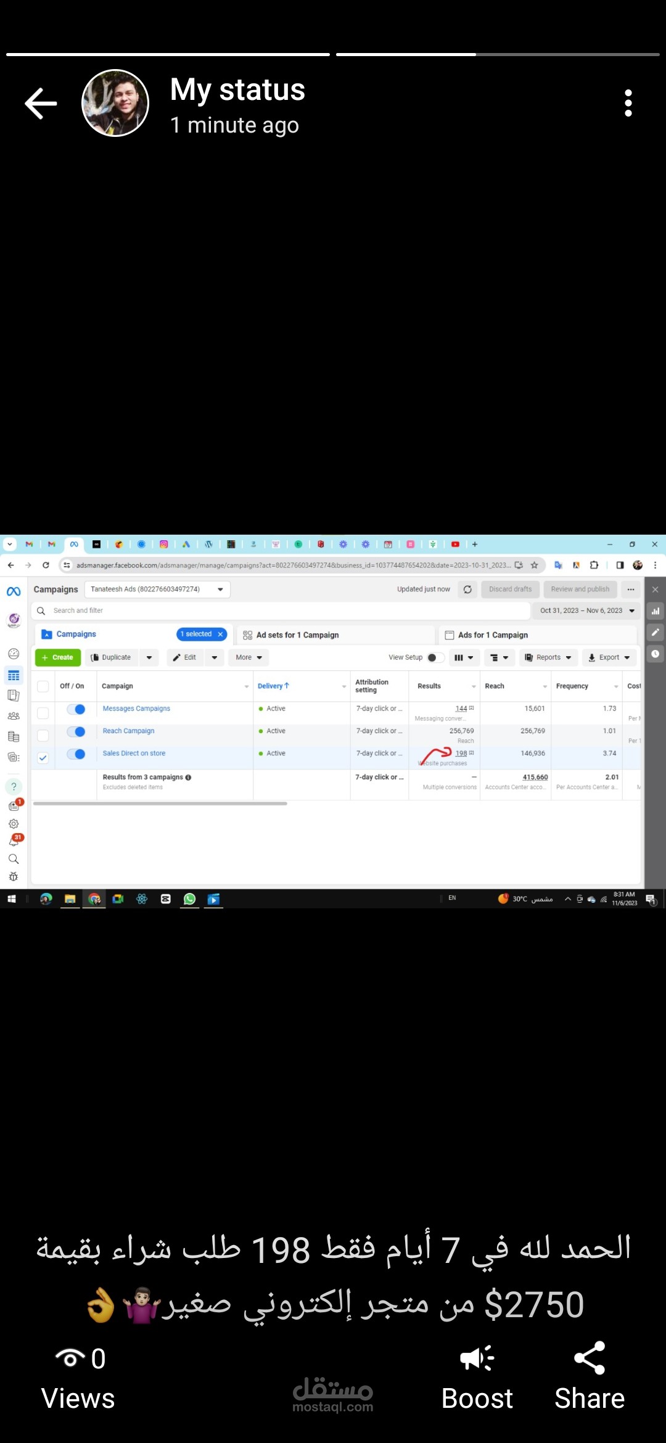This screenshot has width=666, height=1443.
Task: Check the Reach Campaign row checkbox
Action: click(x=43, y=735)
